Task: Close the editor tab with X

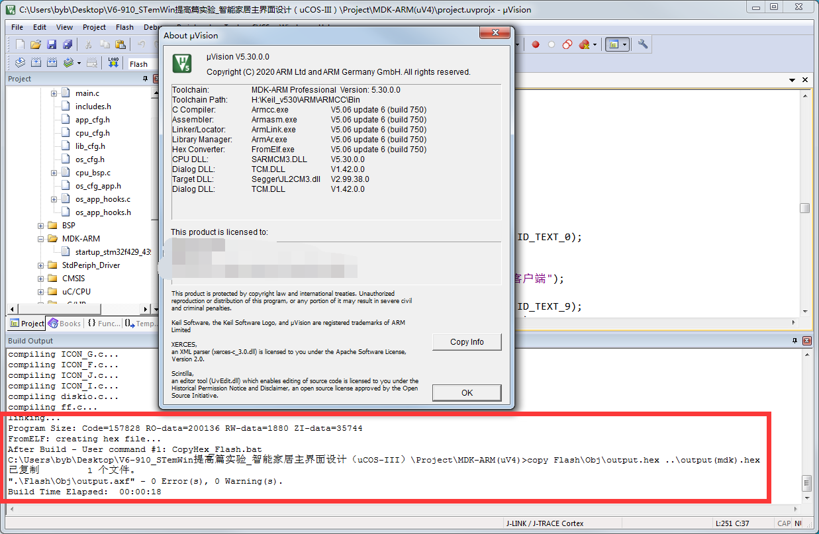Action: pos(805,80)
